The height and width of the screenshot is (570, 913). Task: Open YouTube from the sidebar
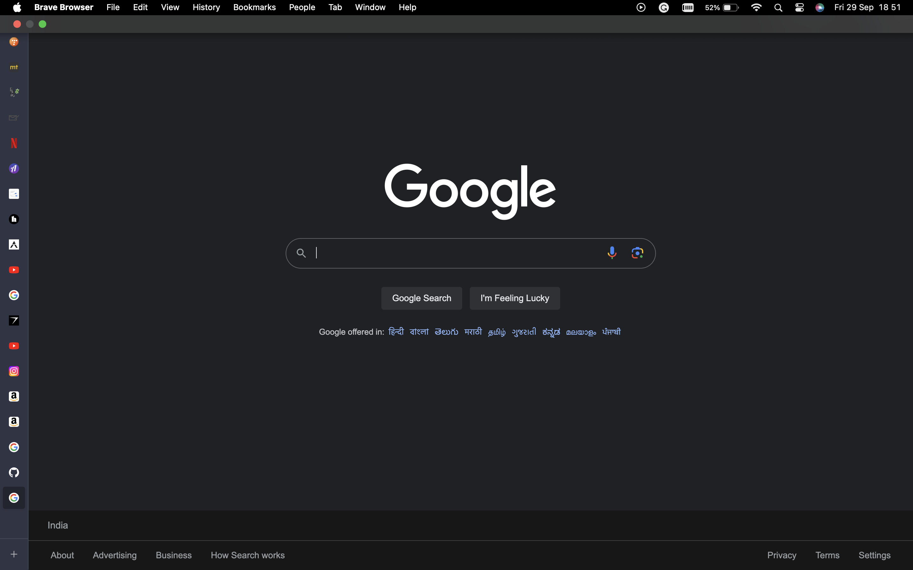coord(14,269)
